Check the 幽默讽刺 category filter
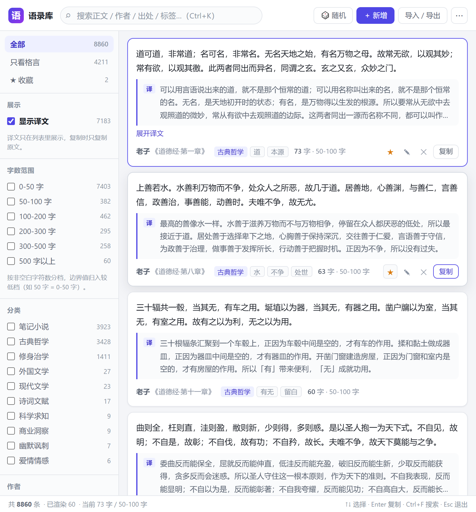This screenshot has width=476, height=512. pos(11,446)
